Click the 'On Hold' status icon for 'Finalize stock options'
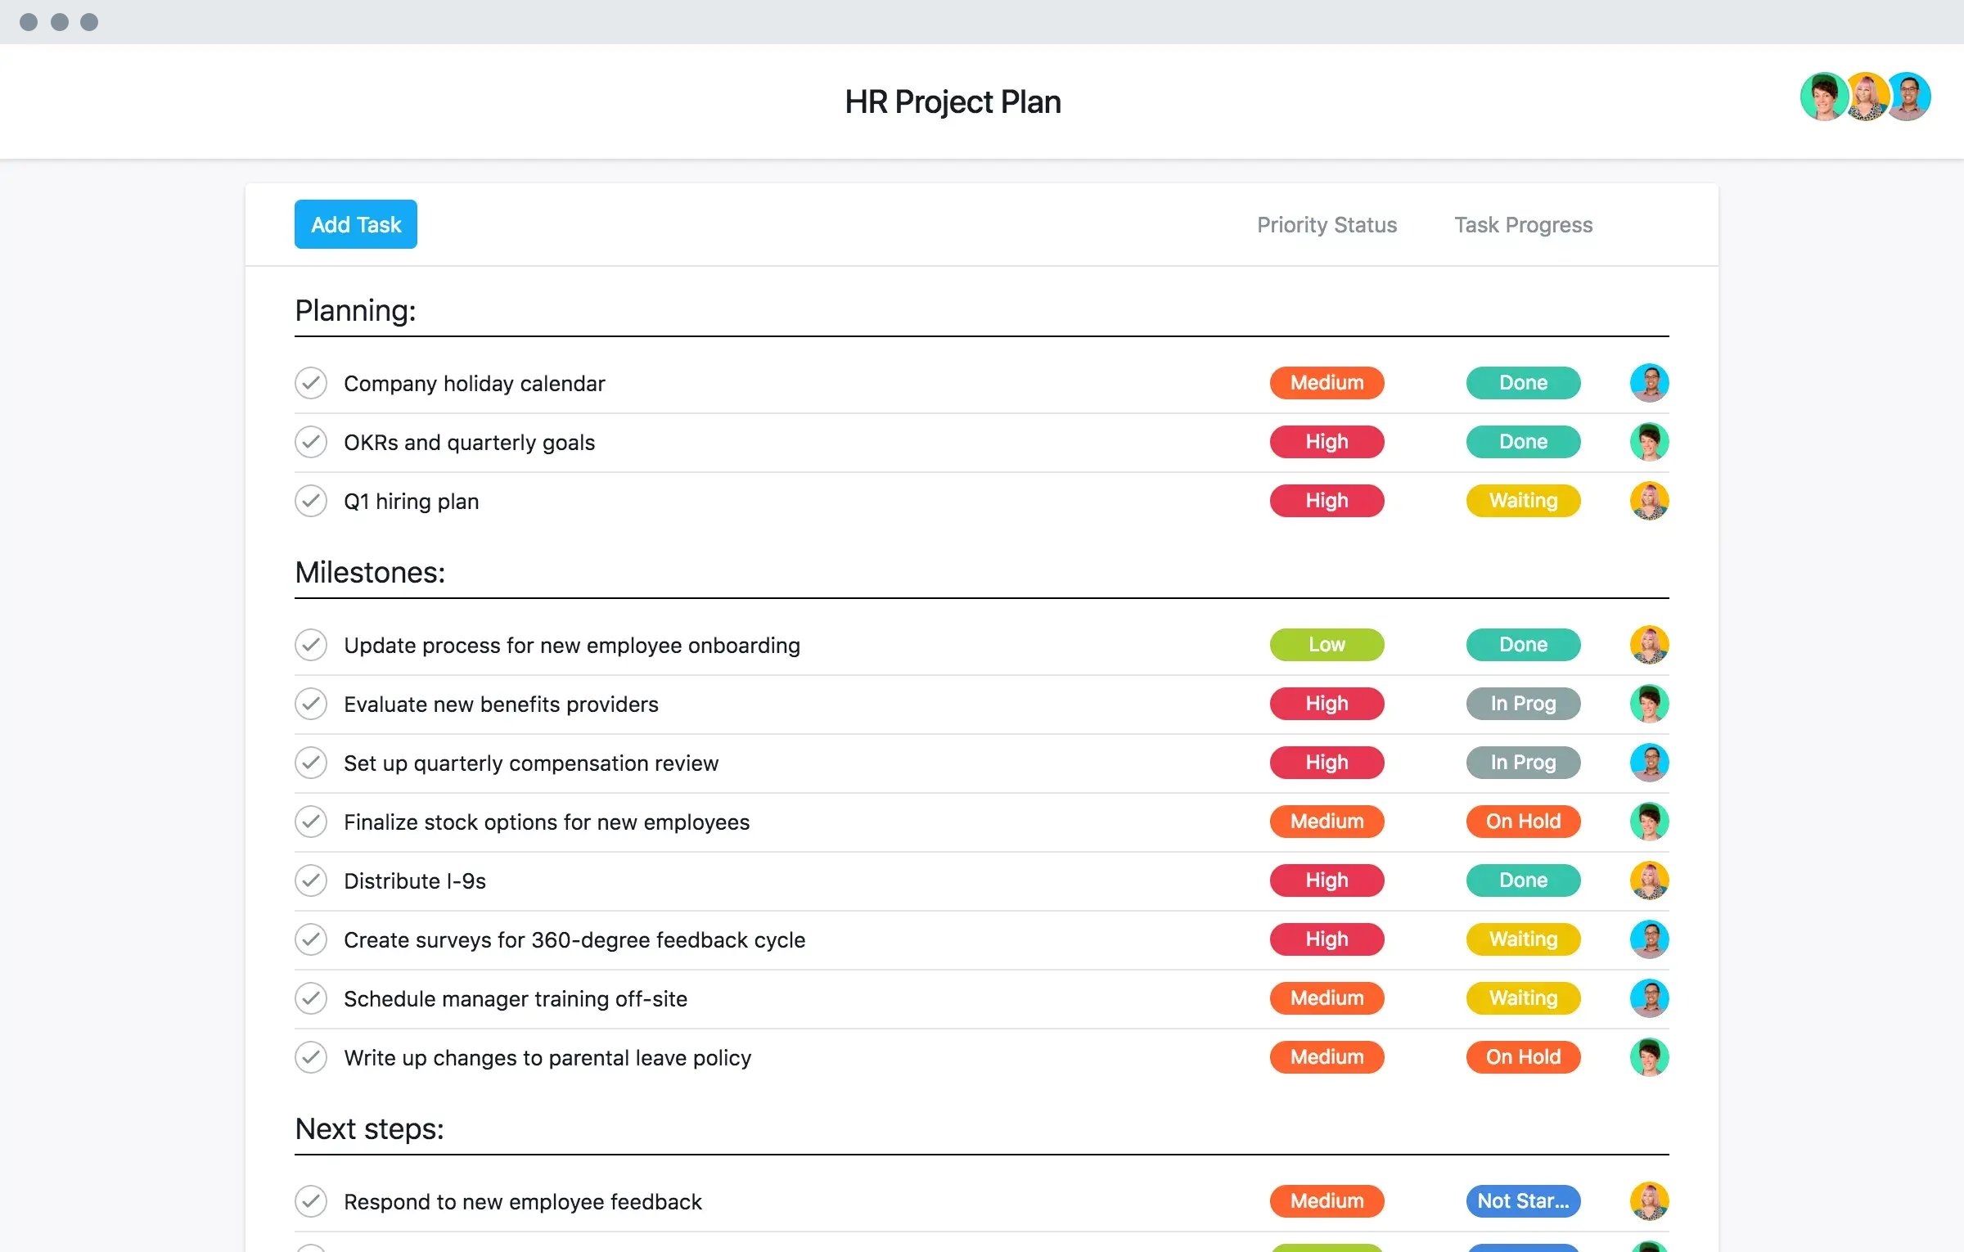 (x=1523, y=820)
